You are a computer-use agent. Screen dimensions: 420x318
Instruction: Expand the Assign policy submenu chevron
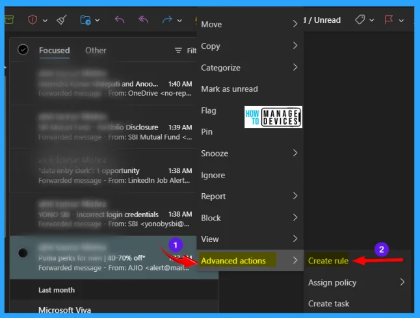pyautogui.click(x=402, y=282)
